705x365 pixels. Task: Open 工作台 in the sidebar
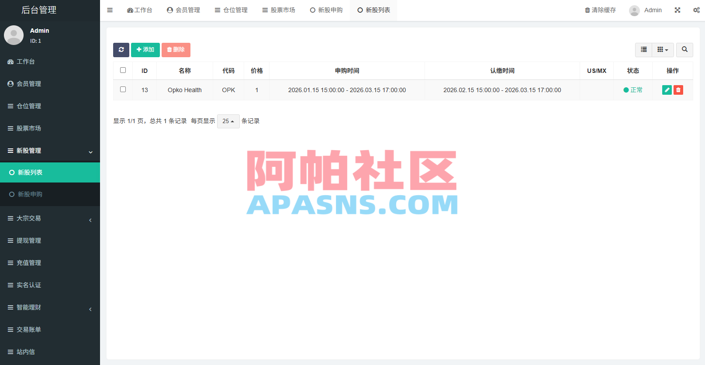pyautogui.click(x=50, y=62)
